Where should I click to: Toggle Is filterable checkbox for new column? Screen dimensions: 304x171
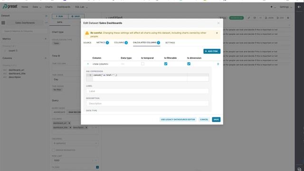166,64
